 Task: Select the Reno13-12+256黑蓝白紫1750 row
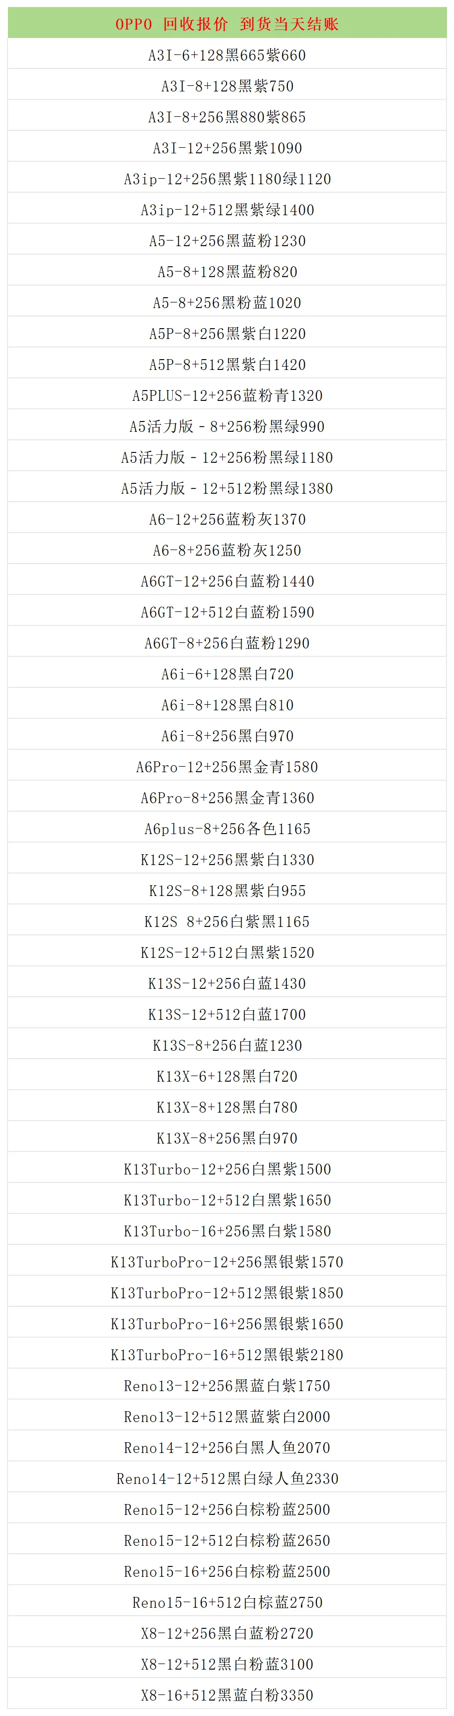click(x=227, y=1385)
